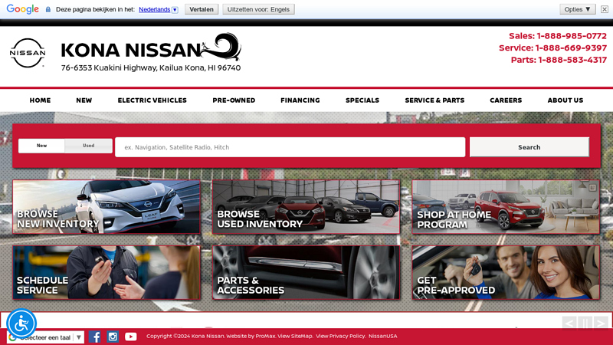Viewport: 613px width, 345px height.
Task: Click the Search button
Action: [529, 147]
